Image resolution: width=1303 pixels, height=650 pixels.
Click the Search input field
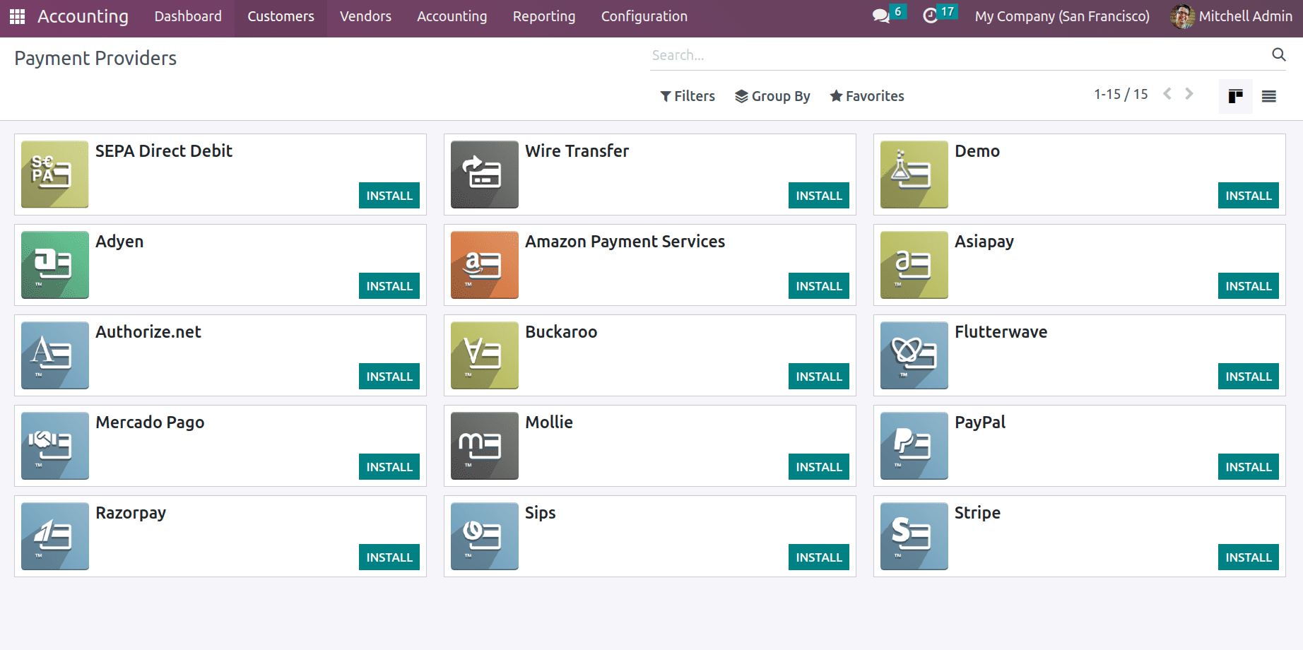[957, 55]
